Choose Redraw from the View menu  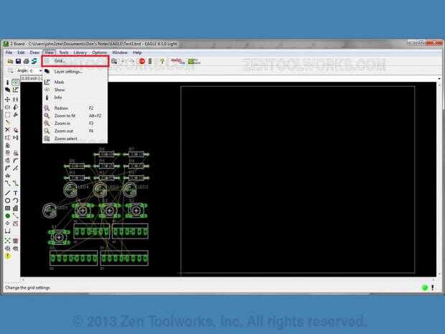point(75,108)
